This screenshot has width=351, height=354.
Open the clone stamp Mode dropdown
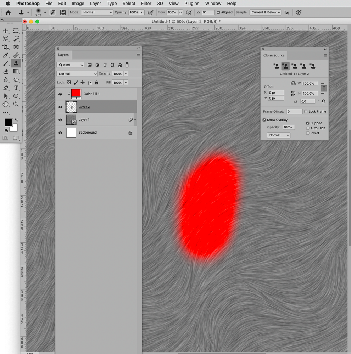click(x=97, y=12)
